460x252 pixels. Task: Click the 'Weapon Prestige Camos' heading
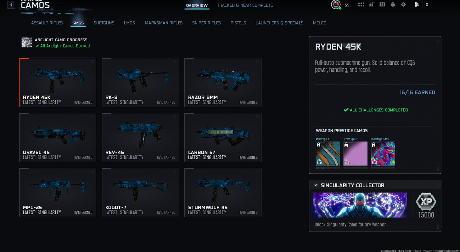[x=342, y=131]
